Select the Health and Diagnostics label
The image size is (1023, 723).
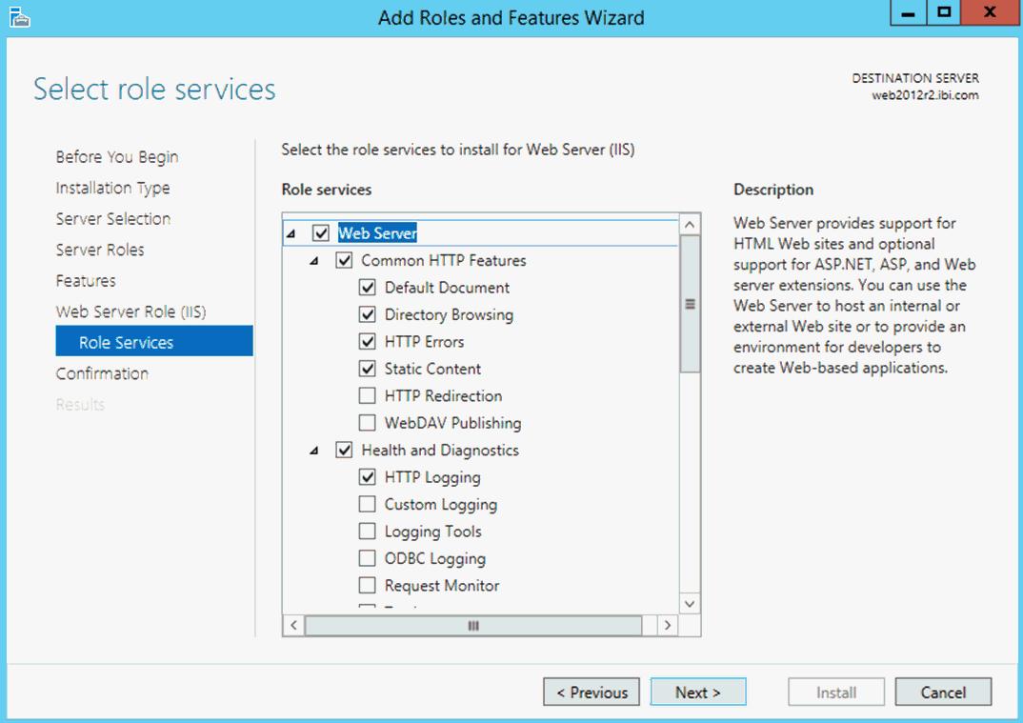tap(440, 451)
